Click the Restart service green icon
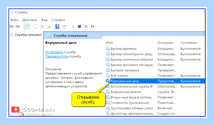The width and height of the screenshot is (214, 125). 93,26
